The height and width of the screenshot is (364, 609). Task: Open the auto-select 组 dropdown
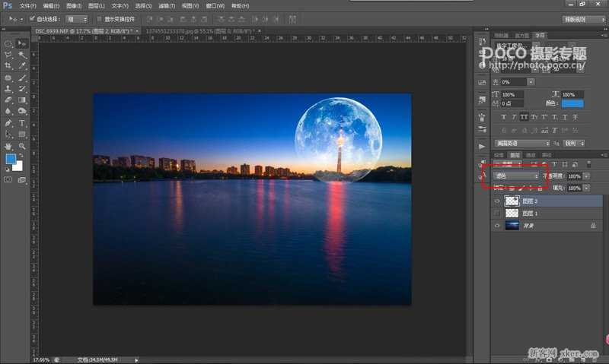(77, 19)
